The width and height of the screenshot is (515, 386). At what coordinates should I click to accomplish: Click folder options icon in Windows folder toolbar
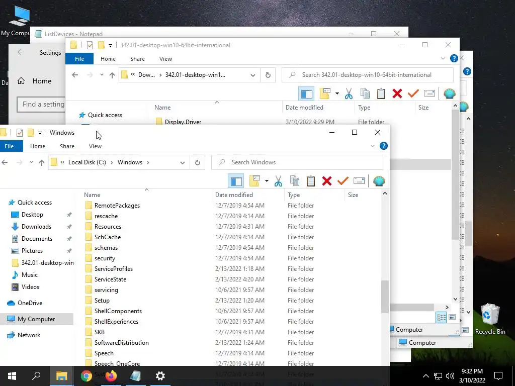tap(255, 181)
